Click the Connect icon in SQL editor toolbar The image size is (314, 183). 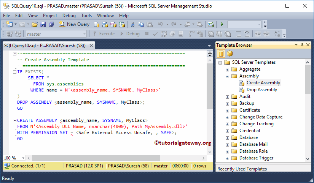(x=10, y=34)
